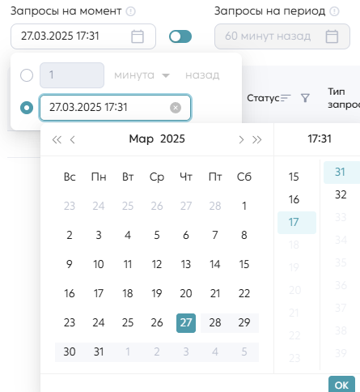Image resolution: width=360 pixels, height=392 pixels.
Task: Click info icon next to Запросы на период
Action: (x=335, y=11)
